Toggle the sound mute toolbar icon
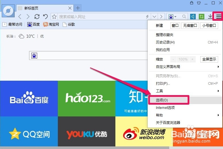The image size is (223, 149). (193, 17)
